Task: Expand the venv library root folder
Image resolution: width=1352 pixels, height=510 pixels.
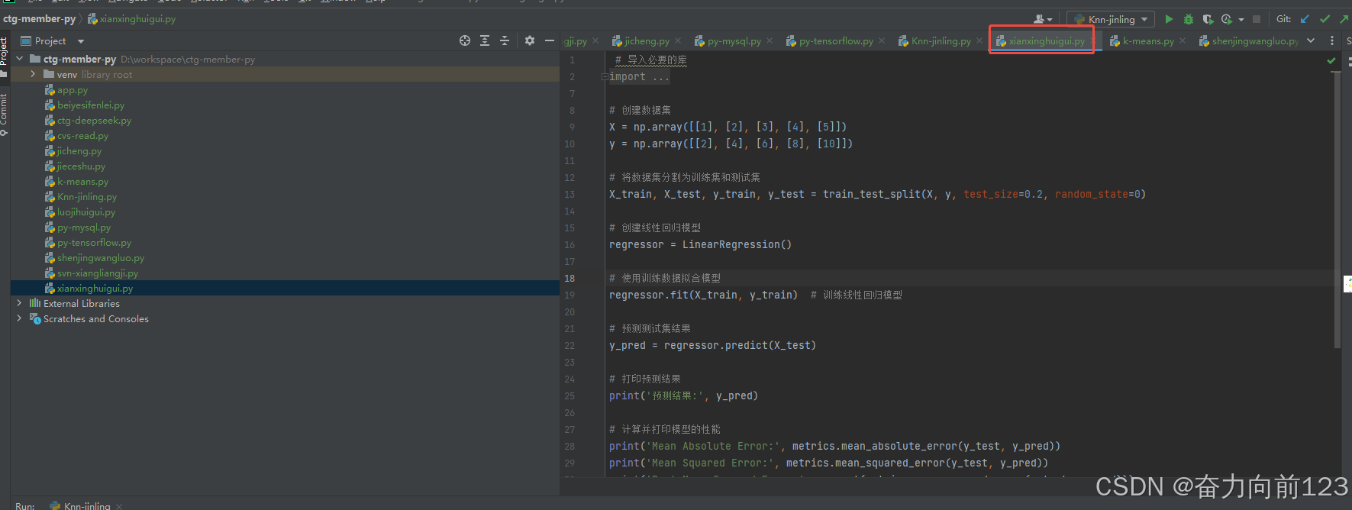Action: click(34, 74)
